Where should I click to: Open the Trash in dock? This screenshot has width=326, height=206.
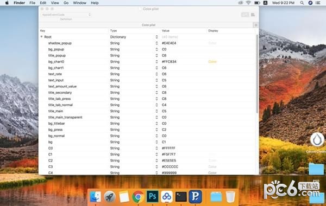click(230, 196)
